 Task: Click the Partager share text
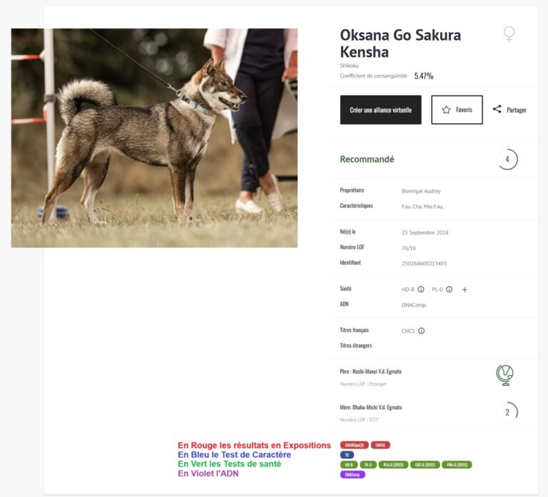pyautogui.click(x=517, y=110)
